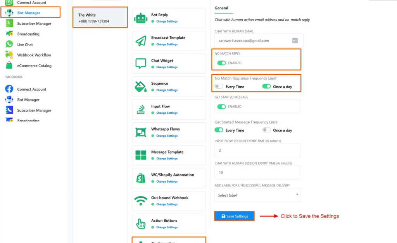Click the Save Settings button
Image resolution: width=397 pixels, height=243 pixels.
click(x=234, y=216)
